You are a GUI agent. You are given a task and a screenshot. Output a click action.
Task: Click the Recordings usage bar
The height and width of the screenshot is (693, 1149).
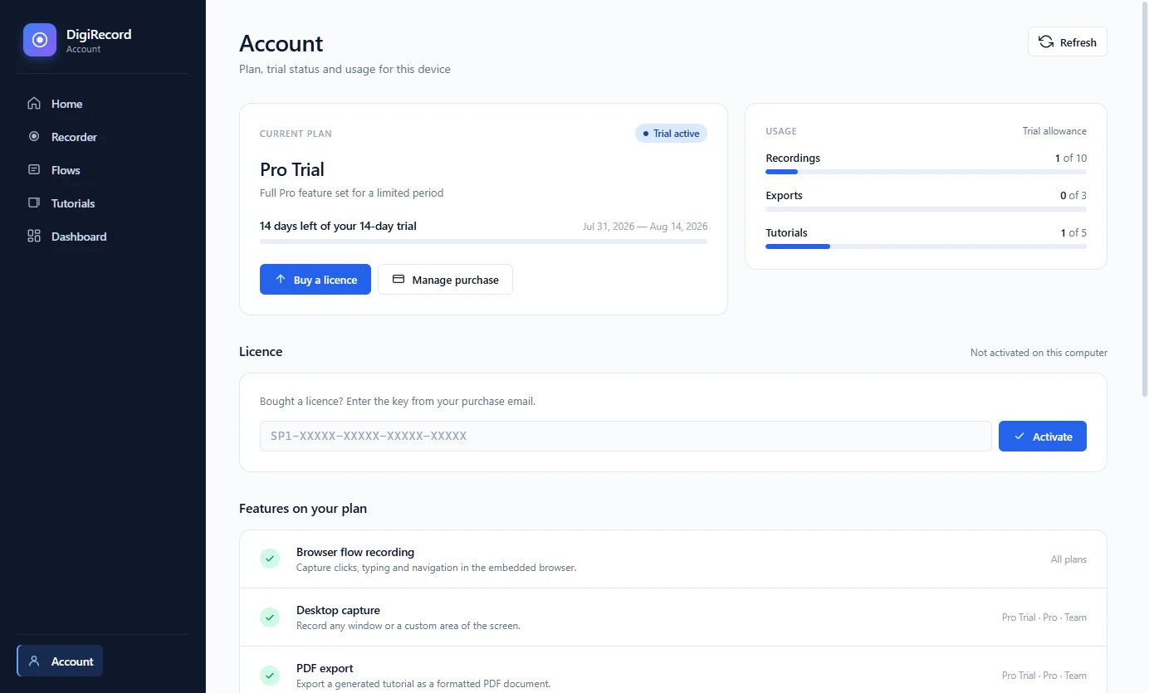coord(926,172)
